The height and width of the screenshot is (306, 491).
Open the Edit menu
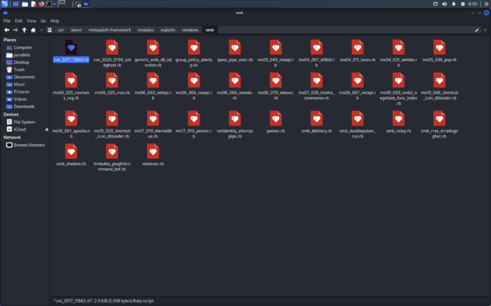coord(19,21)
